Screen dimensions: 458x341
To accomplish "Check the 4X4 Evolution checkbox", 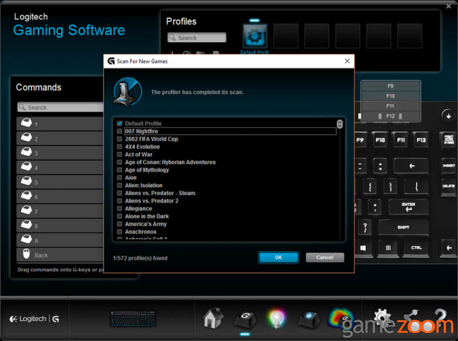I will (120, 146).
